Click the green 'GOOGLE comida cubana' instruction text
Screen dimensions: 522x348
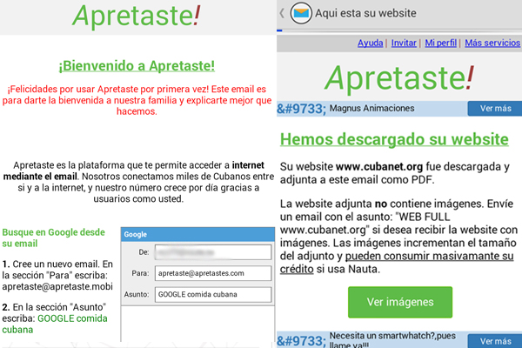[x=55, y=324]
